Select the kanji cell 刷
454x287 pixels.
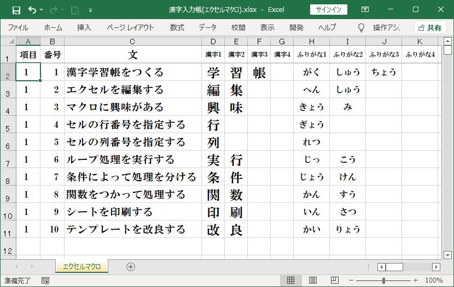(x=236, y=212)
